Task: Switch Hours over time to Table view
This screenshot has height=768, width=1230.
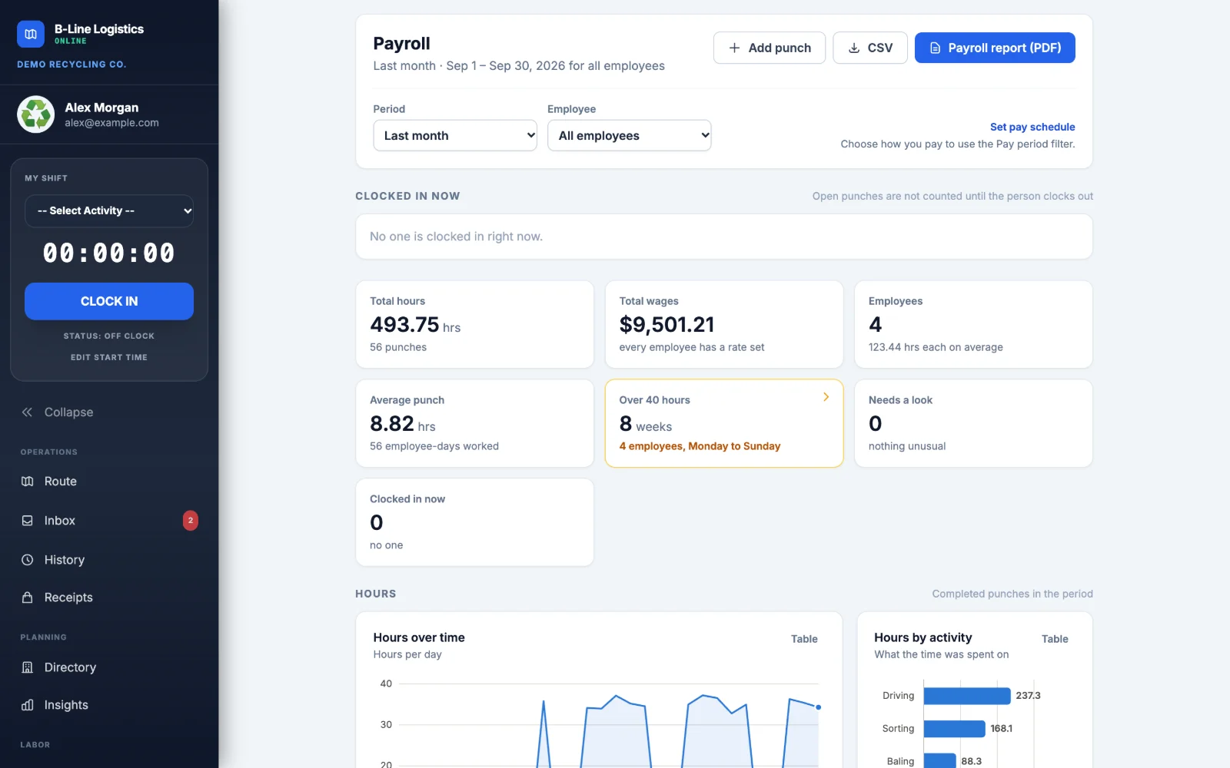Action: coord(804,639)
